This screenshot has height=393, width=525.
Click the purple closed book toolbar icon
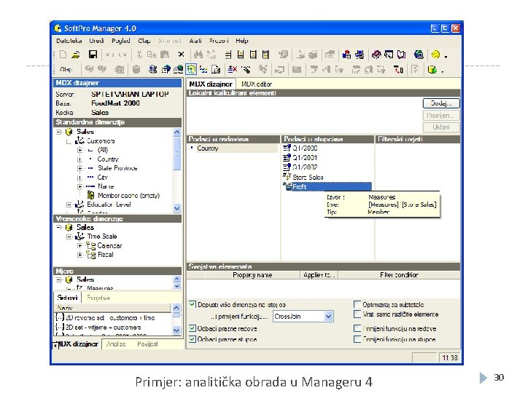pos(376,55)
